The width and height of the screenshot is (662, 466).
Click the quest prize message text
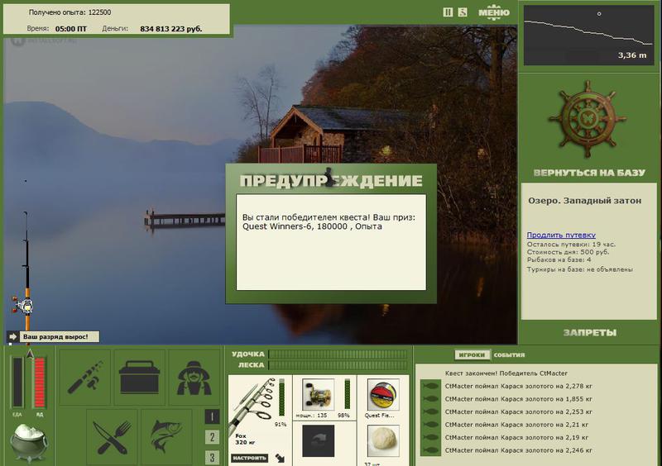pyautogui.click(x=329, y=221)
